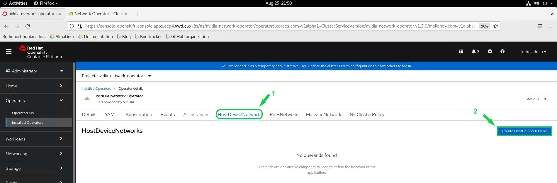Open Firefox application menu
The height and width of the screenshot is (183, 557).
(551, 26)
